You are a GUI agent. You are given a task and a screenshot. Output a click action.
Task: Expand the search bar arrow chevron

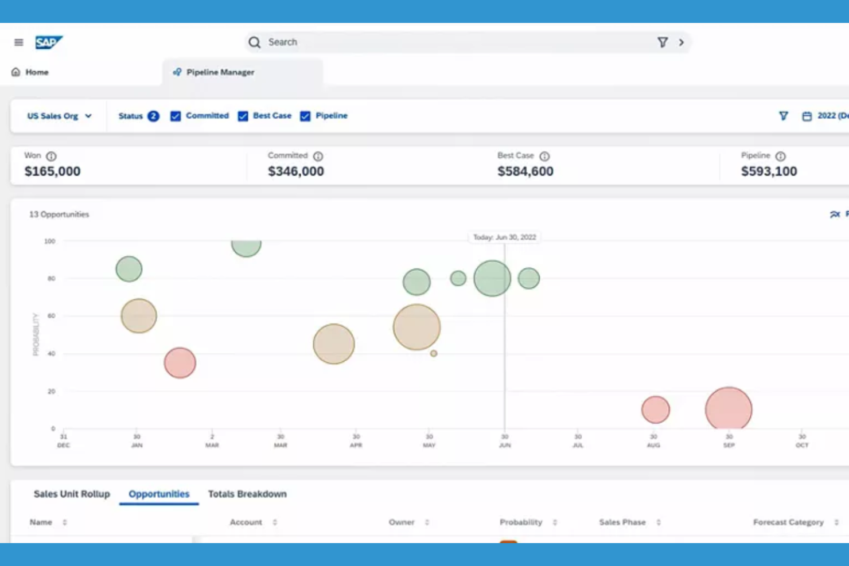click(x=682, y=42)
